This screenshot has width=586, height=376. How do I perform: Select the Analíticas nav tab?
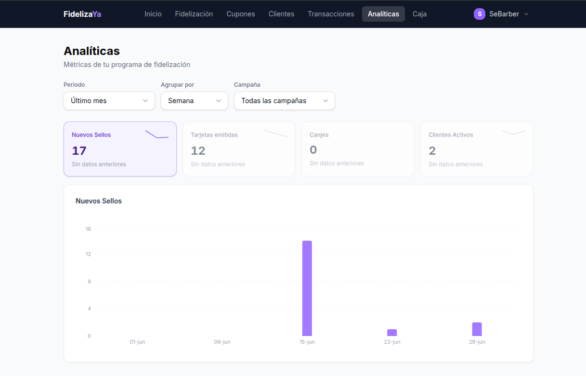point(383,14)
